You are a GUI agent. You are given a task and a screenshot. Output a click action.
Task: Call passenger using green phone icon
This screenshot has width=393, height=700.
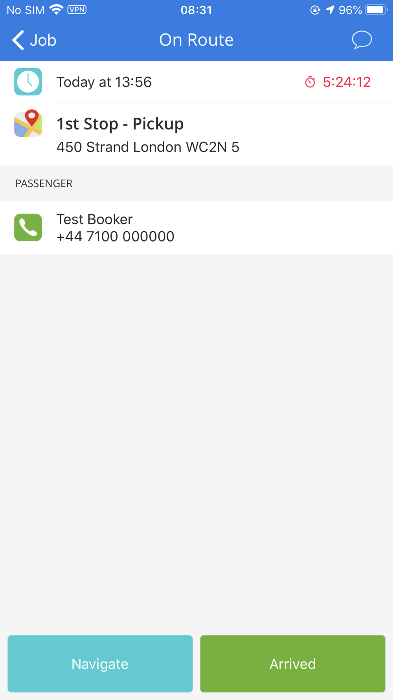(28, 228)
